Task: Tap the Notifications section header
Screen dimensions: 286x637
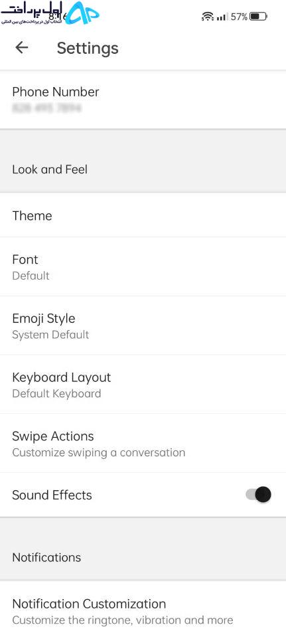Action: 46,557
